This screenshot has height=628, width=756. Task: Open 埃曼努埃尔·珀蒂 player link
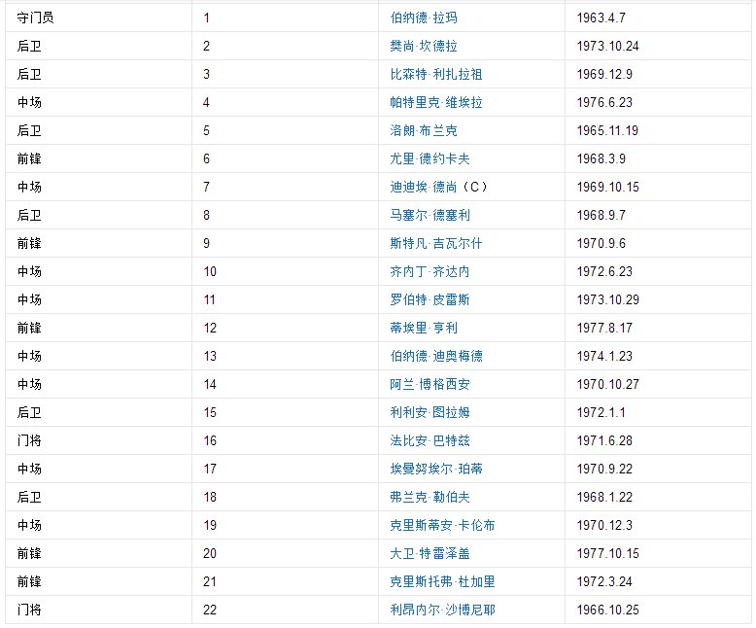435,469
